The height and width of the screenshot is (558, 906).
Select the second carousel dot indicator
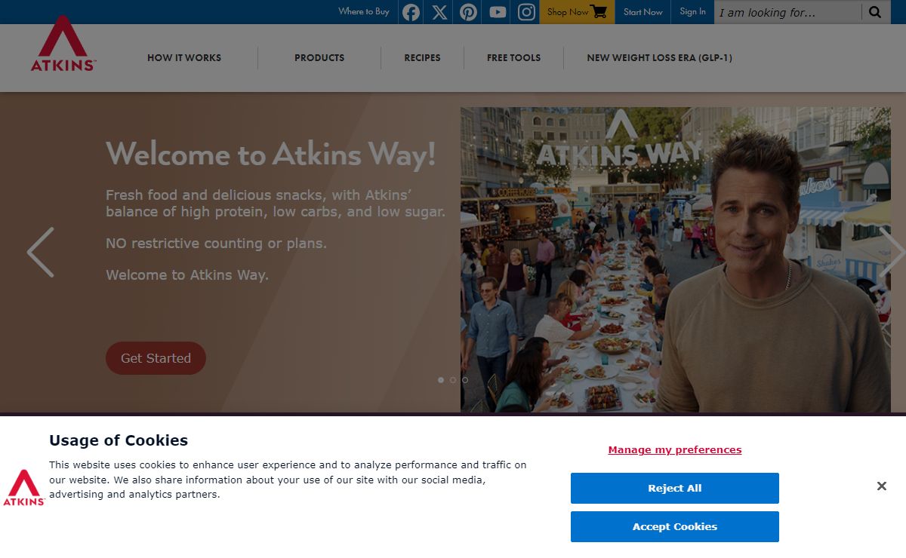(453, 380)
